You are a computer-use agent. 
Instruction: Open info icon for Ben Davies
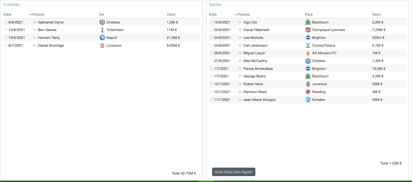coord(34,30)
